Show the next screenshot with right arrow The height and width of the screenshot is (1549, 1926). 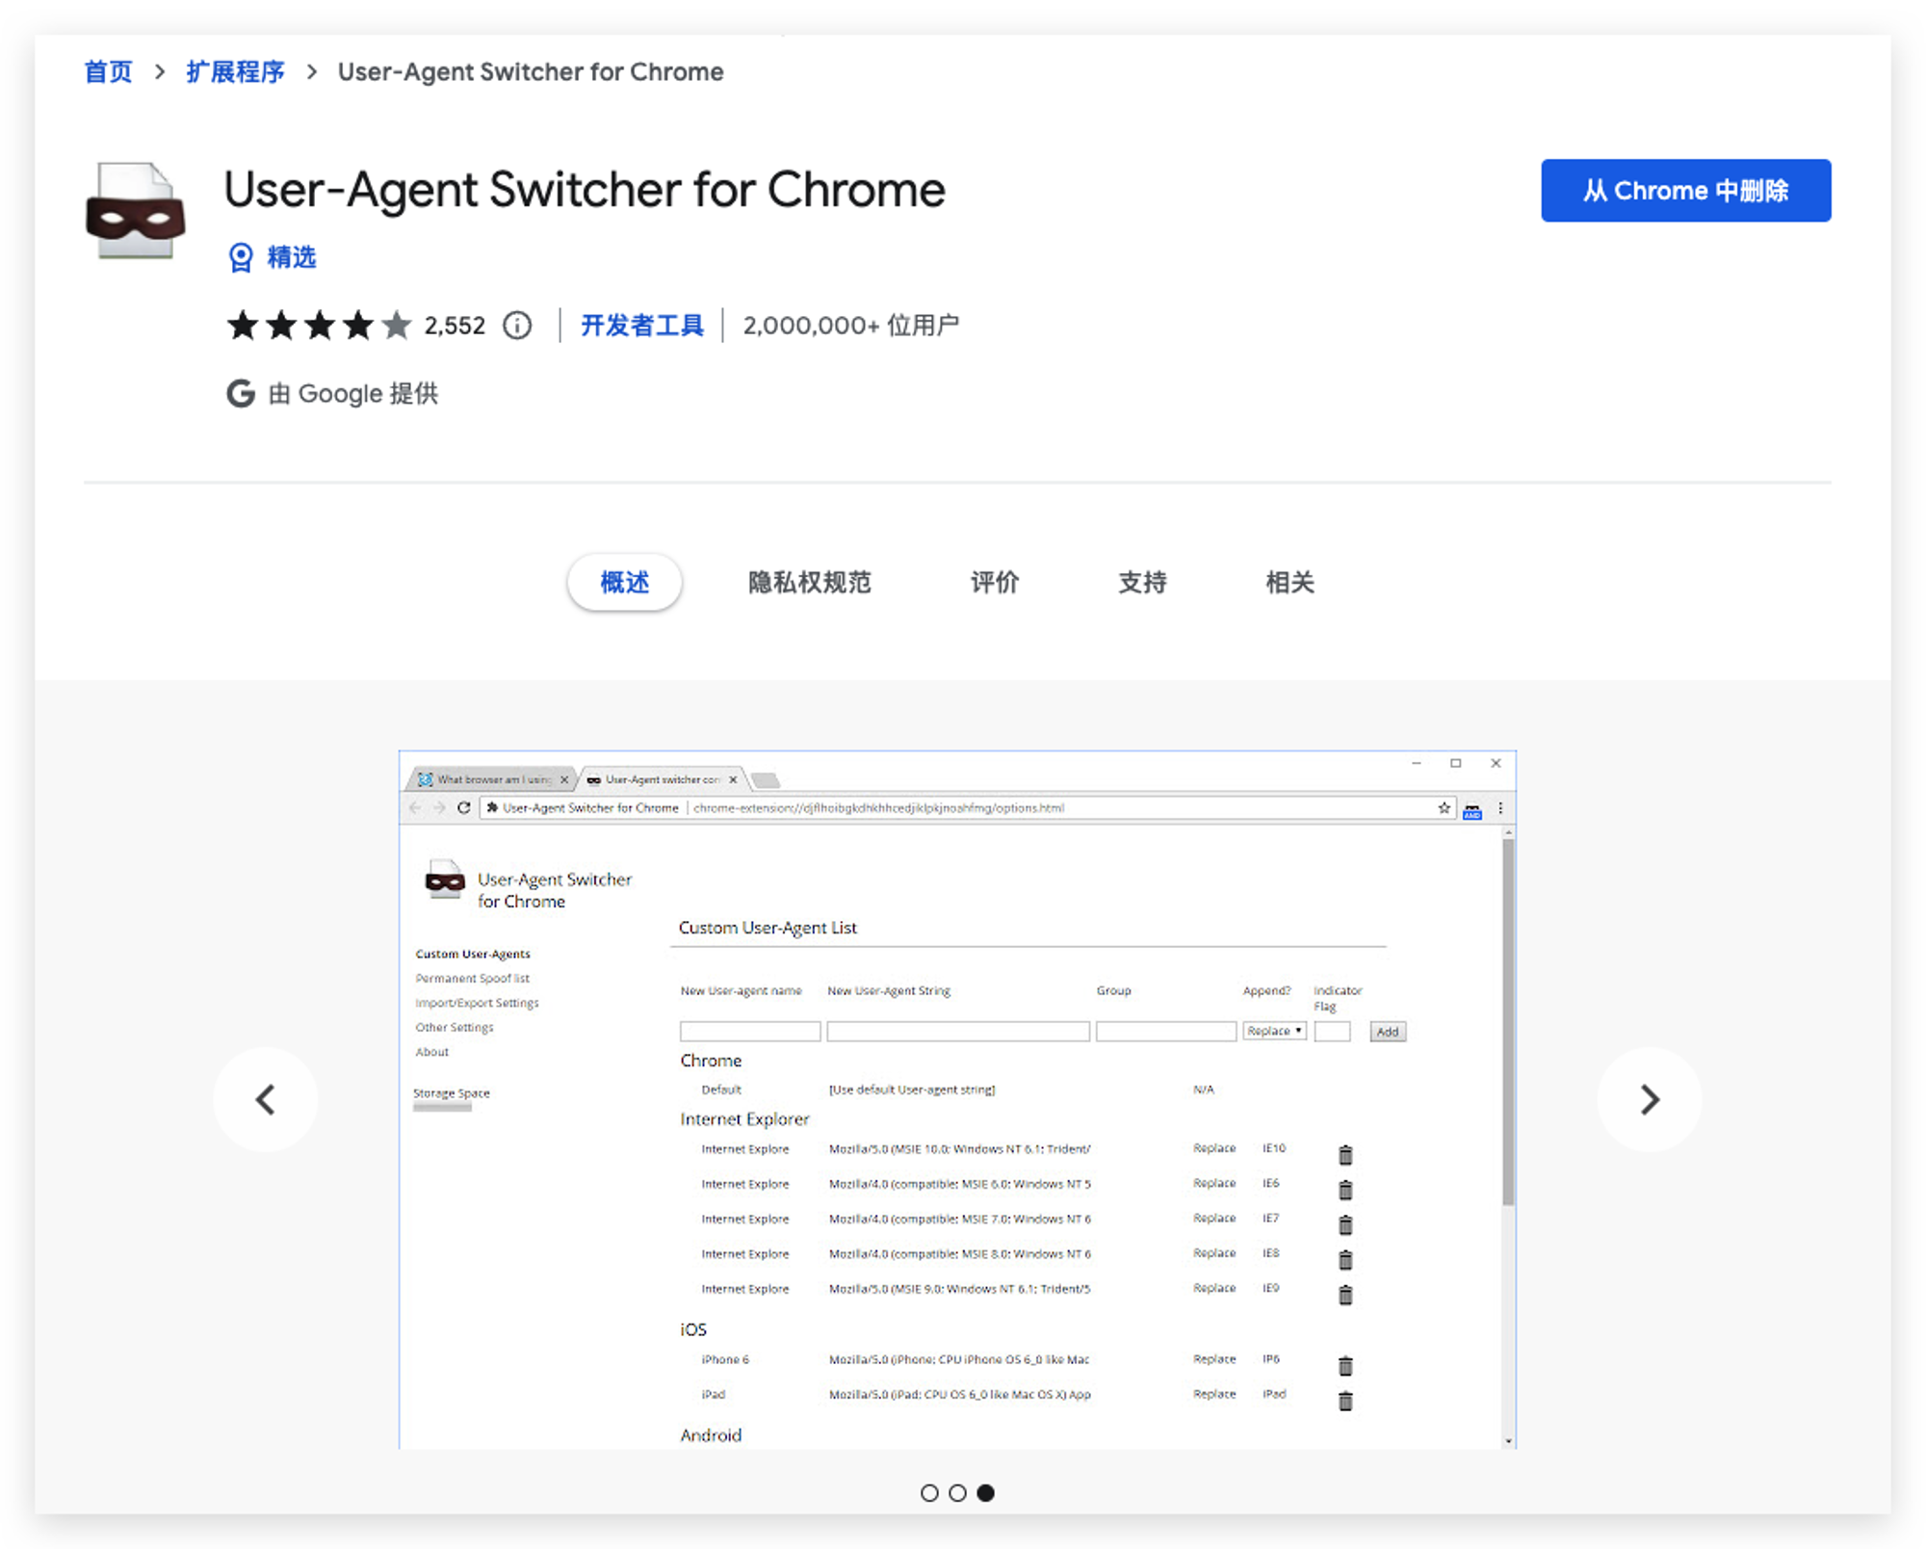point(1649,1099)
